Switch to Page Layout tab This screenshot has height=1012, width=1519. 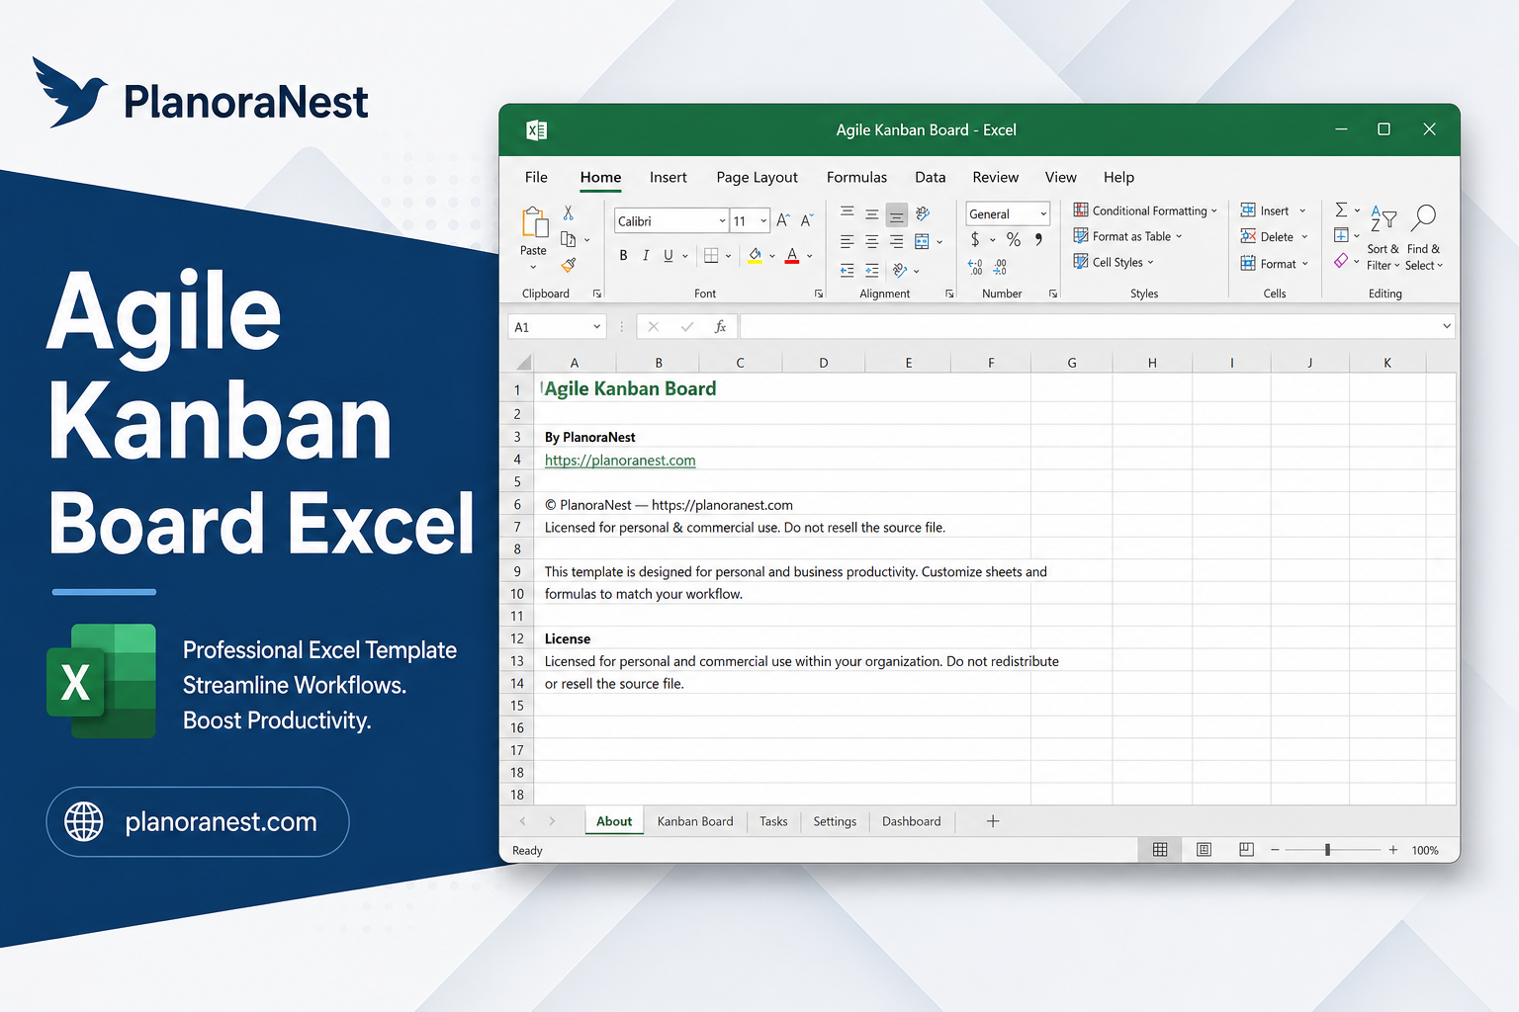tap(758, 177)
